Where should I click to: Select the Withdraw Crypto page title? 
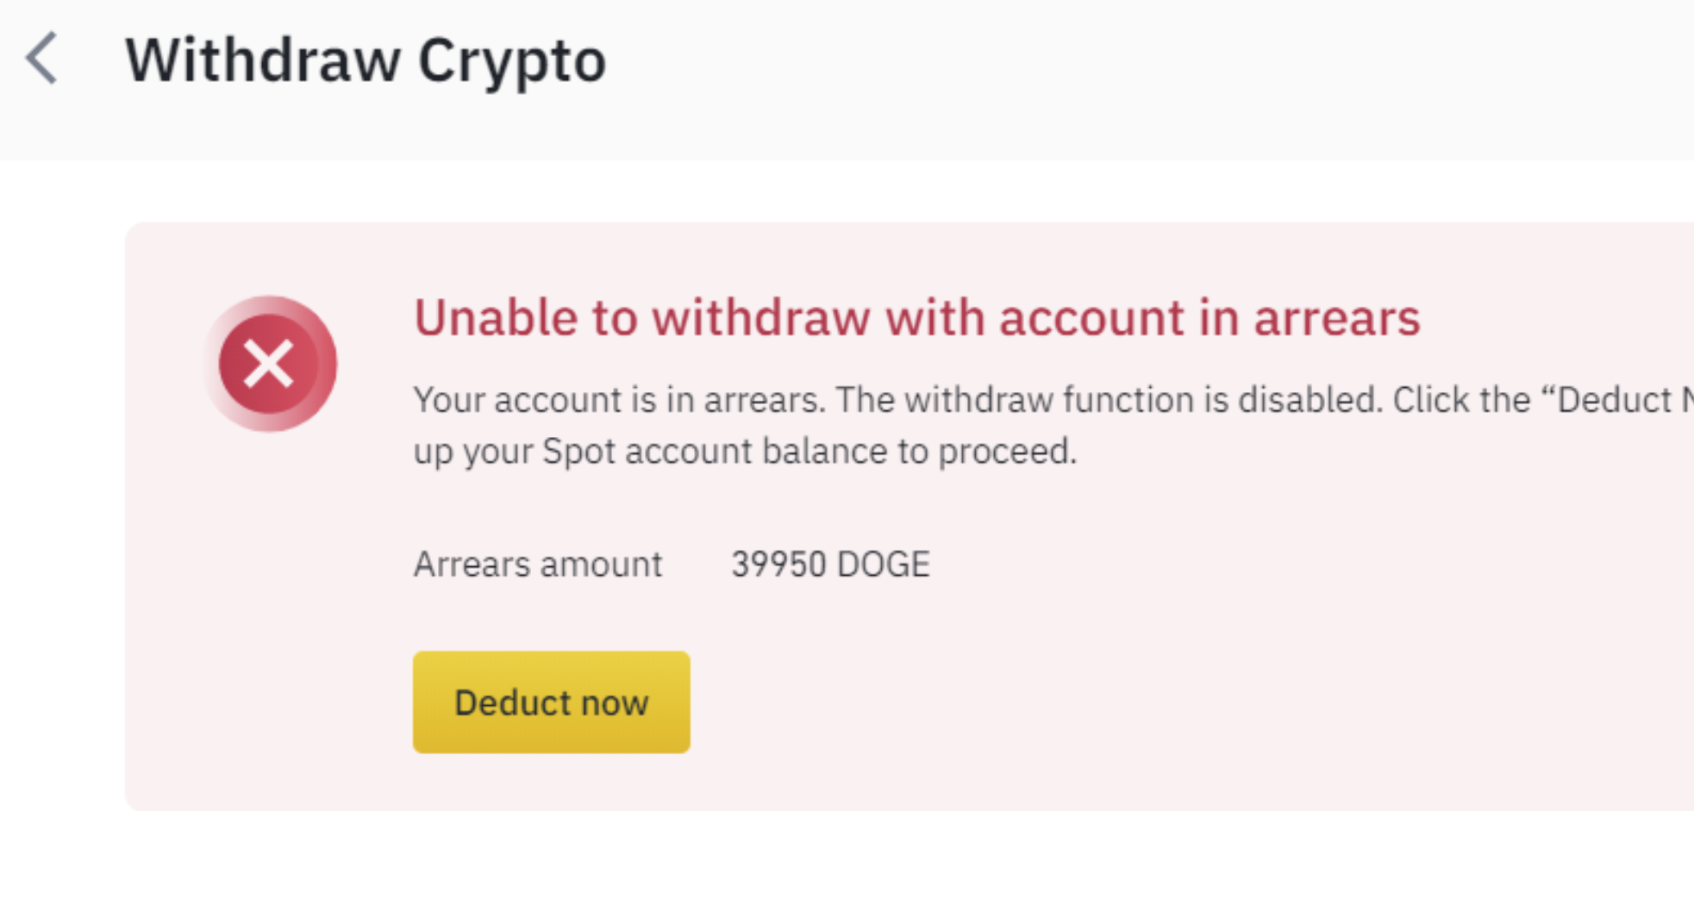366,60
